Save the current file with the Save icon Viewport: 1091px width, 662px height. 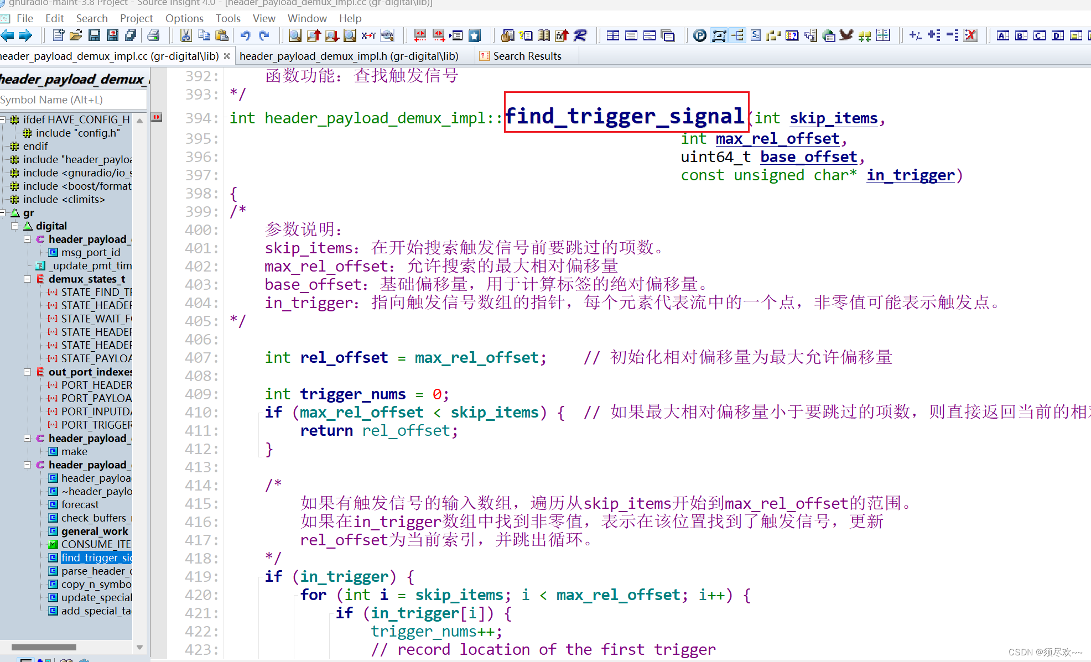[95, 36]
